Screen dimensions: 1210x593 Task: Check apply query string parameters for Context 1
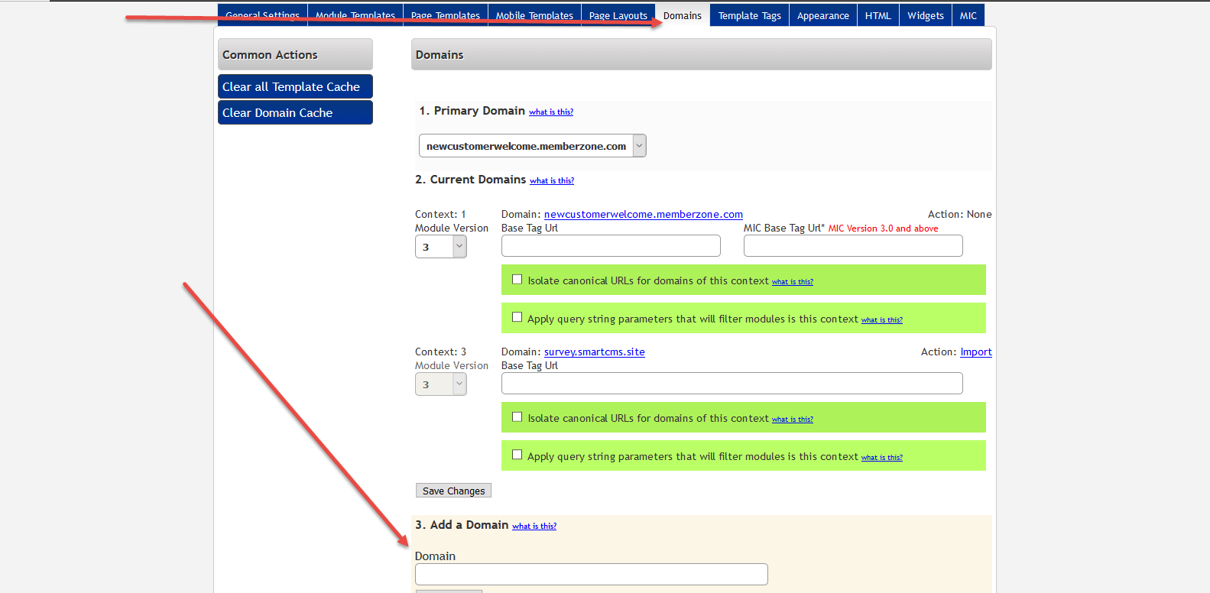tap(517, 317)
